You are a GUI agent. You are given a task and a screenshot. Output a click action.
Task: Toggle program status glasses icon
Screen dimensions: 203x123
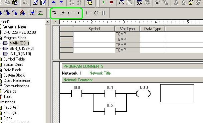tap(158, 2)
